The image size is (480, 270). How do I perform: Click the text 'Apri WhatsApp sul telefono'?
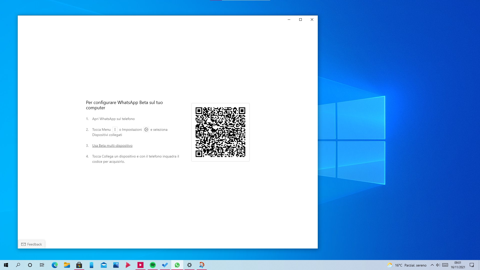[x=113, y=119]
